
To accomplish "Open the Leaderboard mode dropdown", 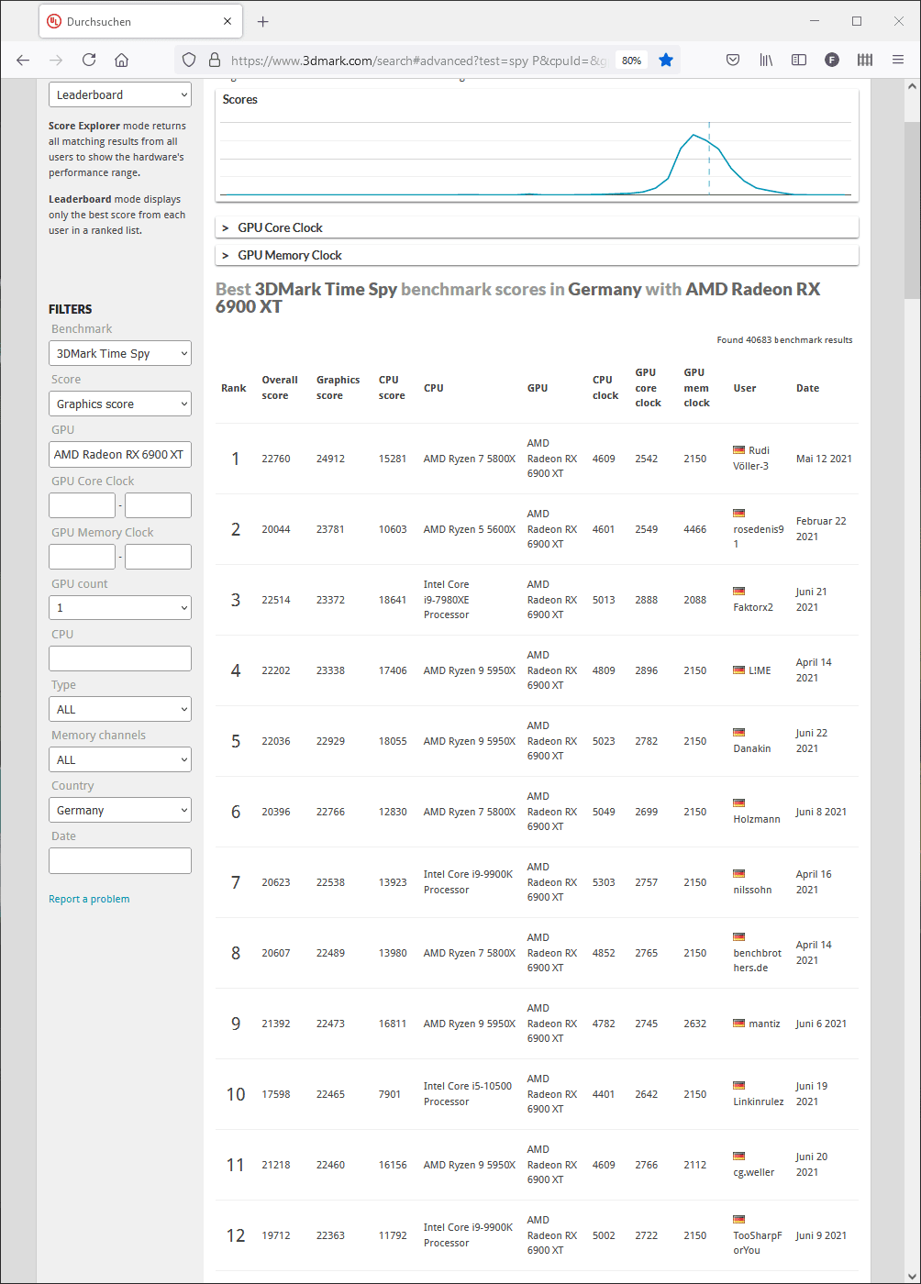I will 120,94.
